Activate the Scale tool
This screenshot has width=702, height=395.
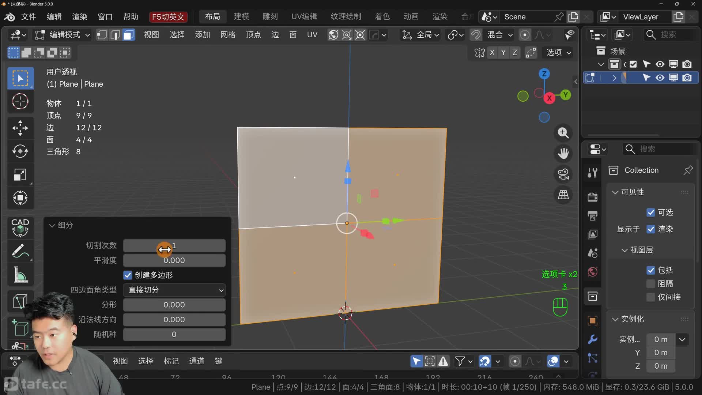point(20,174)
